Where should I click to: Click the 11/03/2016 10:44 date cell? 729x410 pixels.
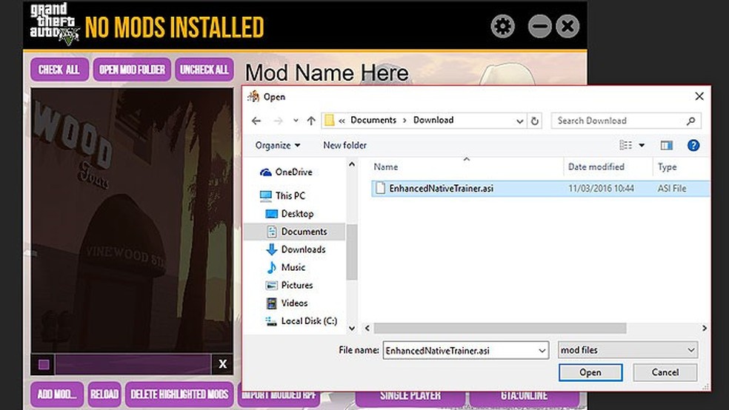[x=601, y=188]
